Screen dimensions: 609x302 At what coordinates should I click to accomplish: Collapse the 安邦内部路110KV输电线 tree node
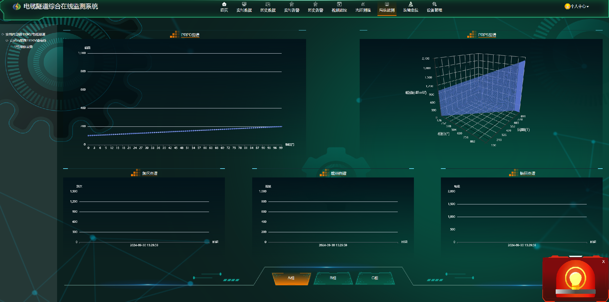pyautogui.click(x=7, y=41)
